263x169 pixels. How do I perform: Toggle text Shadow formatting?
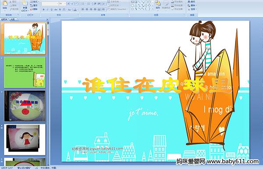click(x=60, y=10)
